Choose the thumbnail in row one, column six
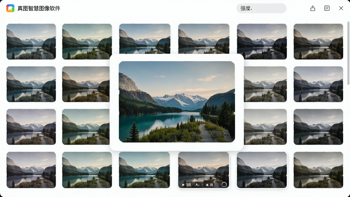Screen dimensions: 350x197 click(318, 41)
